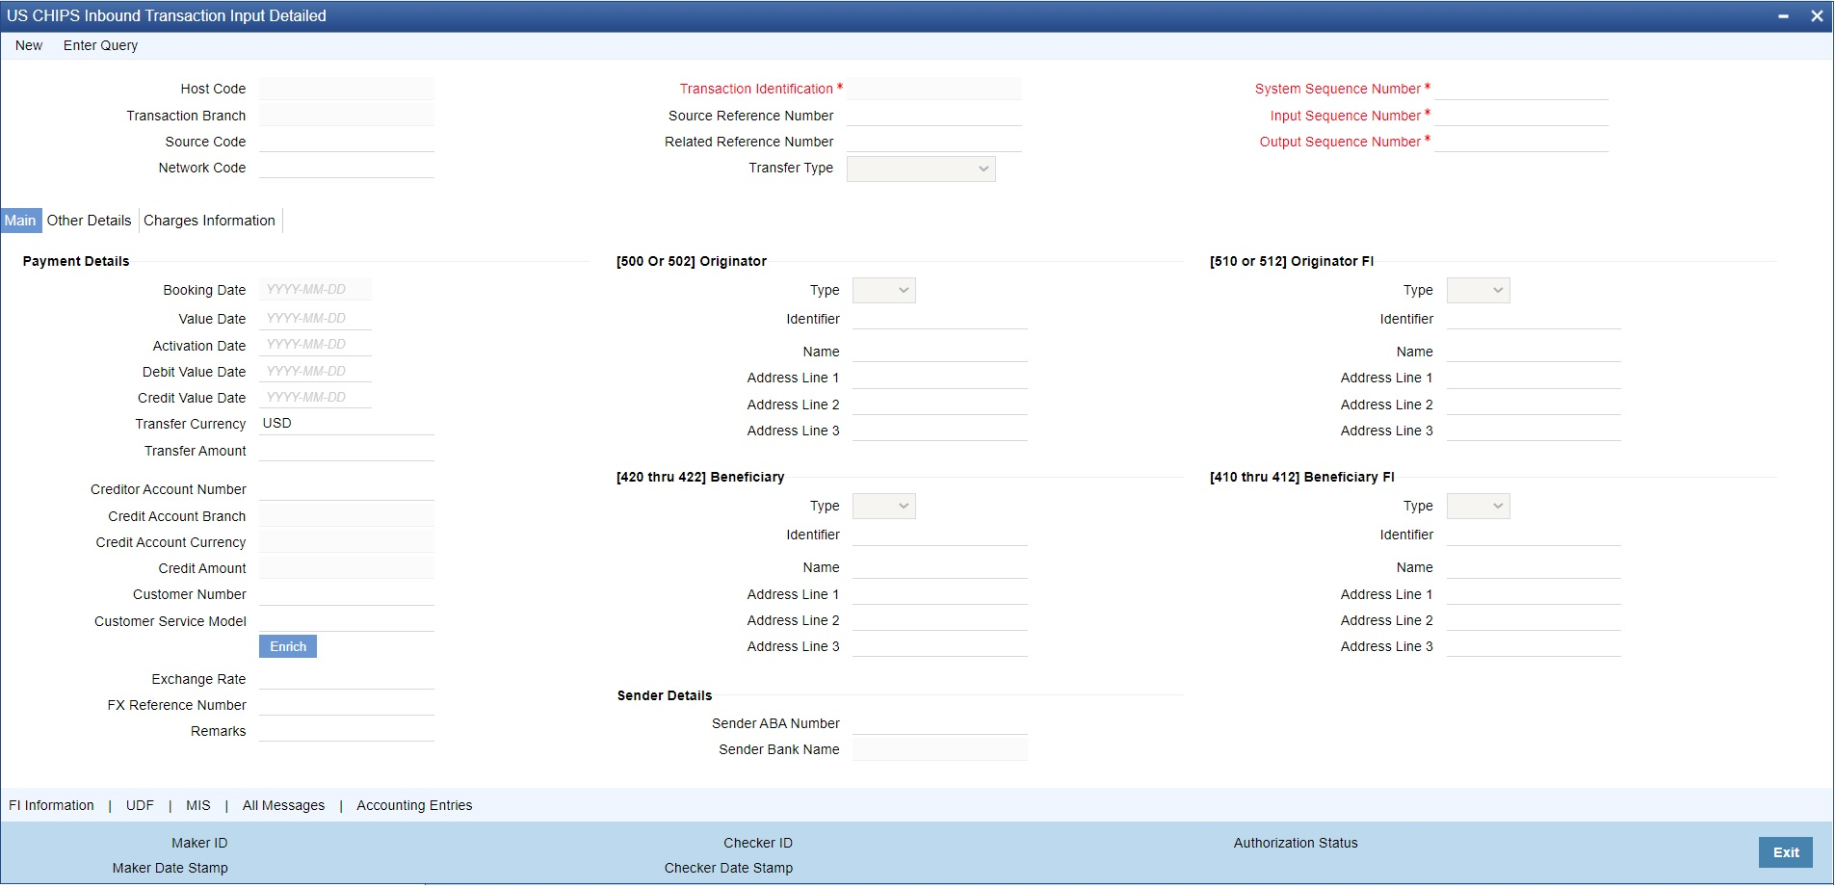
Task: Focus the Originator Identifier field
Action: (x=940, y=319)
